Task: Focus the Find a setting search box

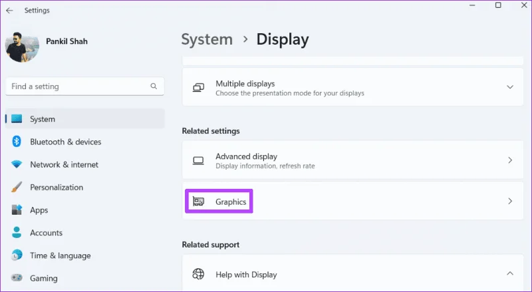Action: point(85,86)
